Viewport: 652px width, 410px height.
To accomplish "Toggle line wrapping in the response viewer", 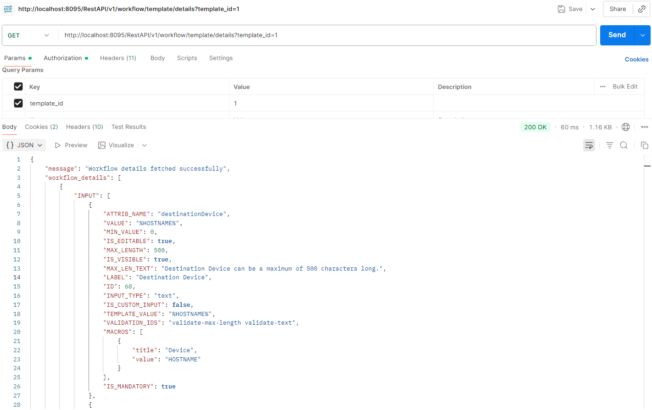I will 589,145.
